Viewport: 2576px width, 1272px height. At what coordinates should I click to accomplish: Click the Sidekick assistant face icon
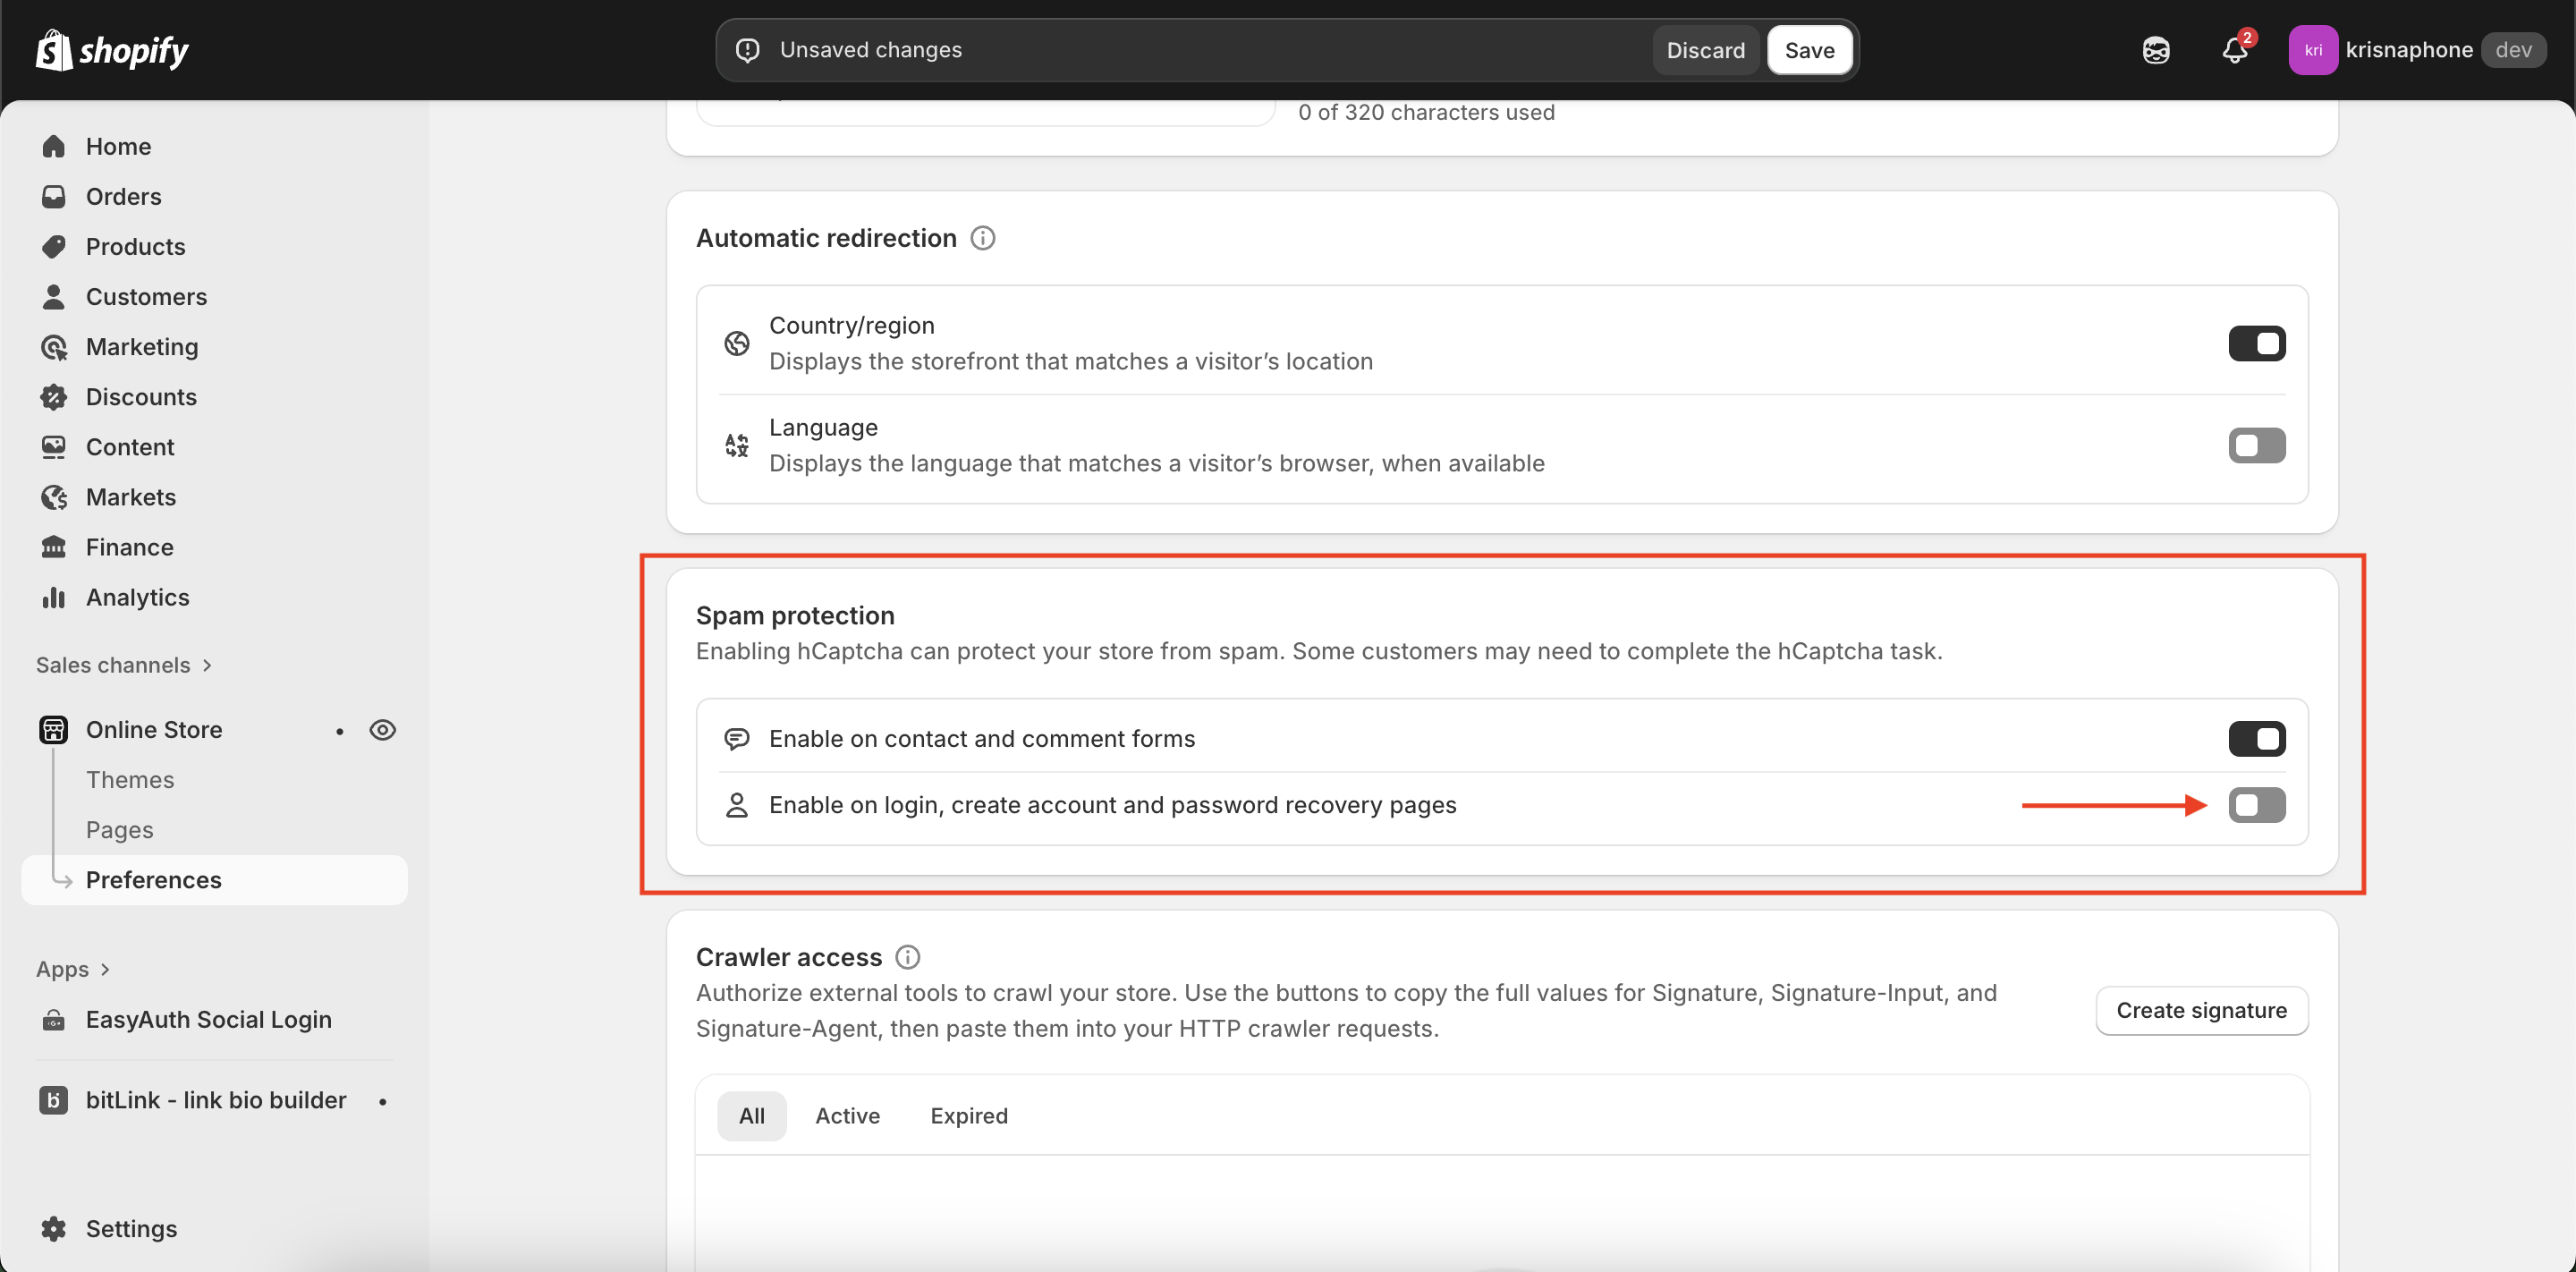[x=2156, y=50]
